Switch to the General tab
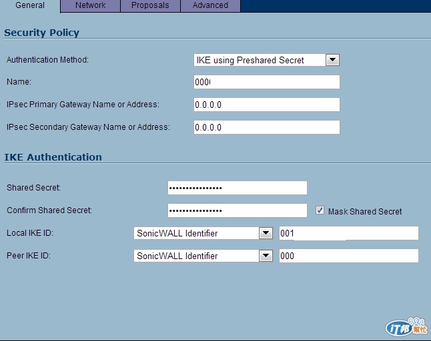 pos(29,5)
